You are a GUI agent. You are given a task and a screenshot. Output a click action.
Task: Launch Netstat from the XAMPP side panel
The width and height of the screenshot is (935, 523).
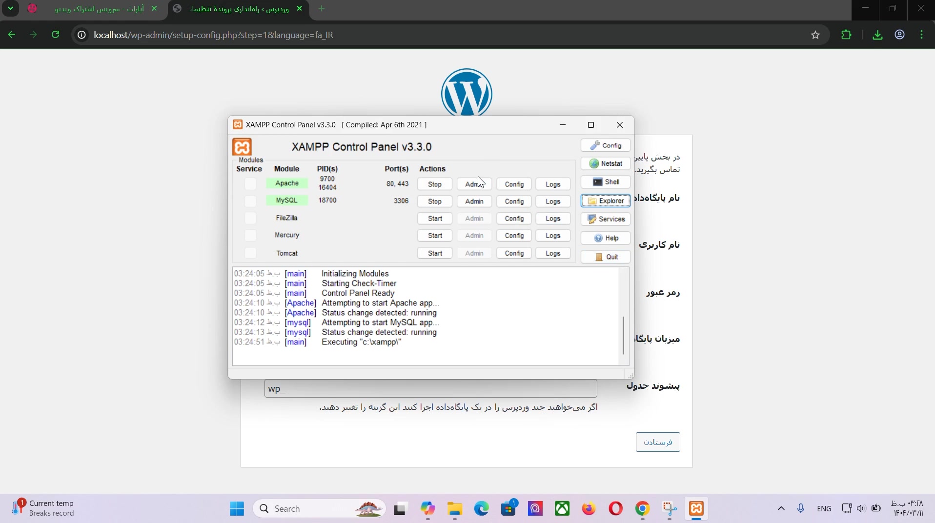coord(606,164)
